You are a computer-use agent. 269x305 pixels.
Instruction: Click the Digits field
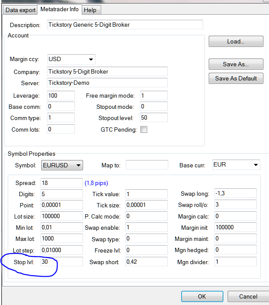[62, 194]
